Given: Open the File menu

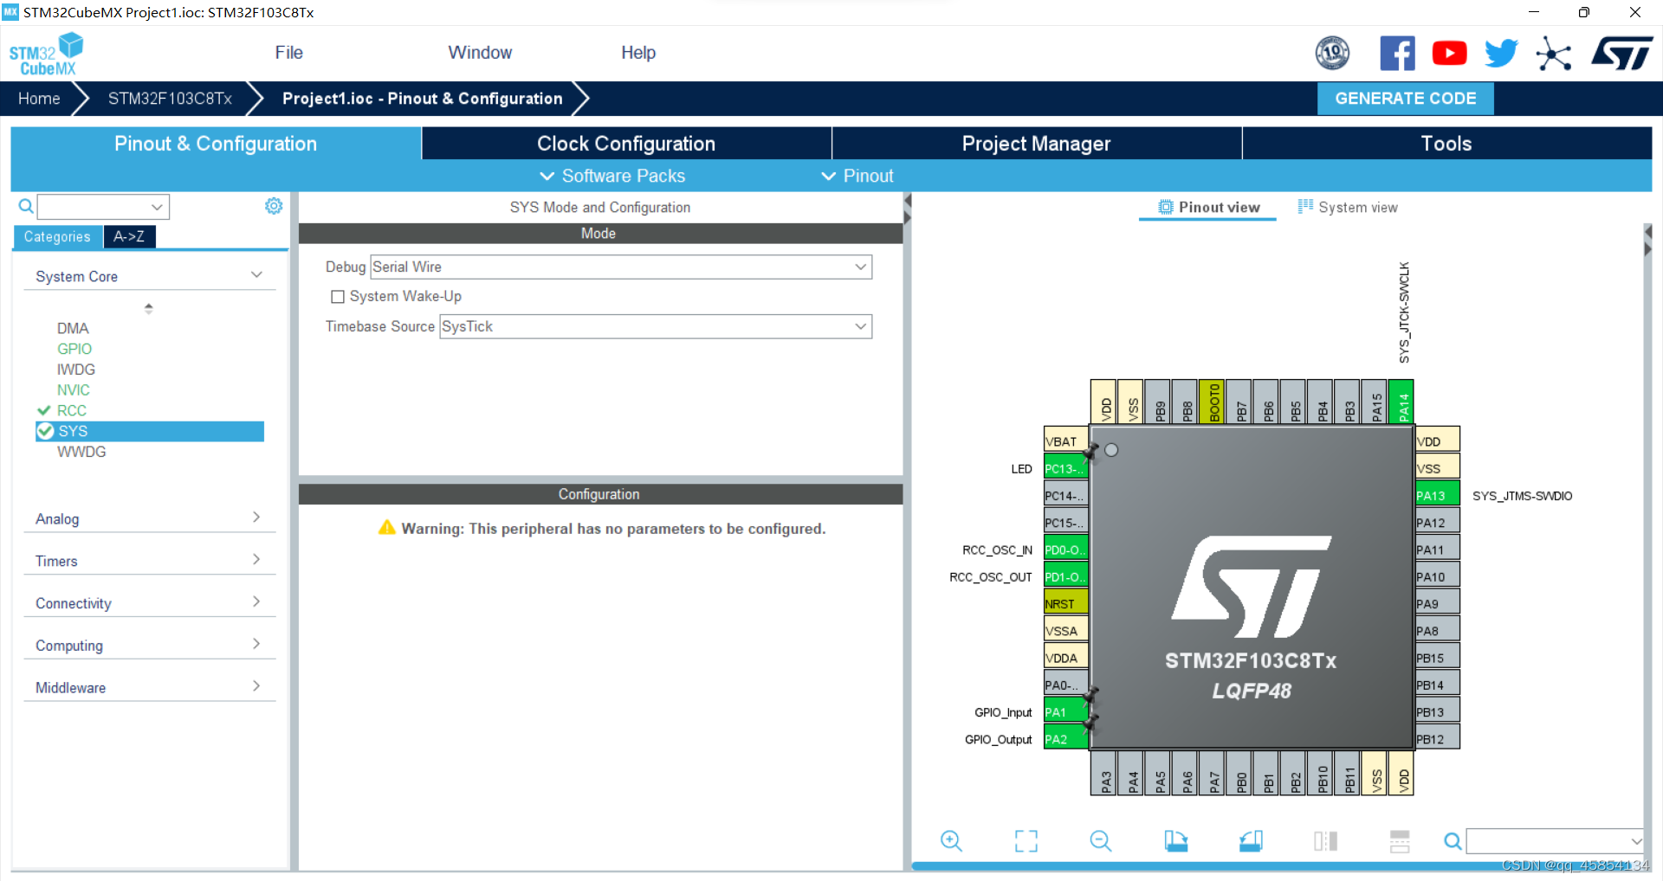Looking at the screenshot, I should tap(288, 53).
